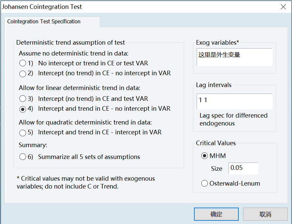The height and width of the screenshot is (224, 292).
Task: Click the Lag spec for differenced endogenous text
Action: click(233, 119)
